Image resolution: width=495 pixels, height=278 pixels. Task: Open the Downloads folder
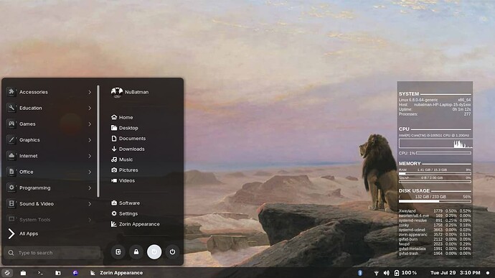pos(128,149)
